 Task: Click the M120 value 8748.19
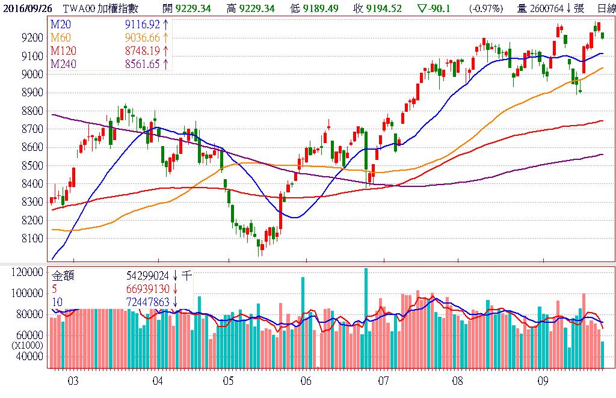(143, 51)
